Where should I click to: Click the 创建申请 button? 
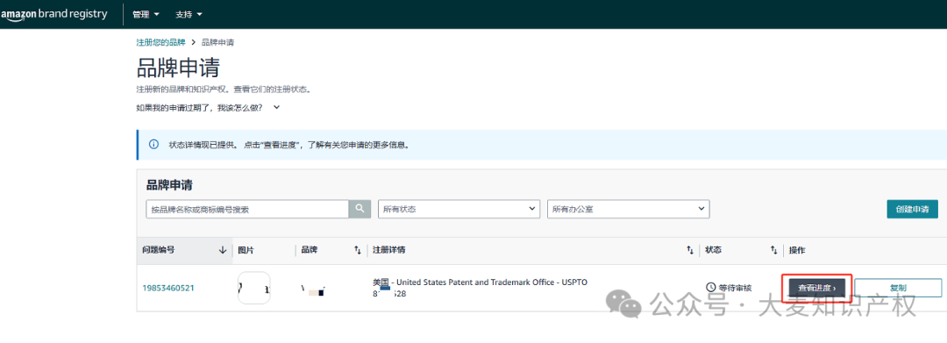click(912, 209)
